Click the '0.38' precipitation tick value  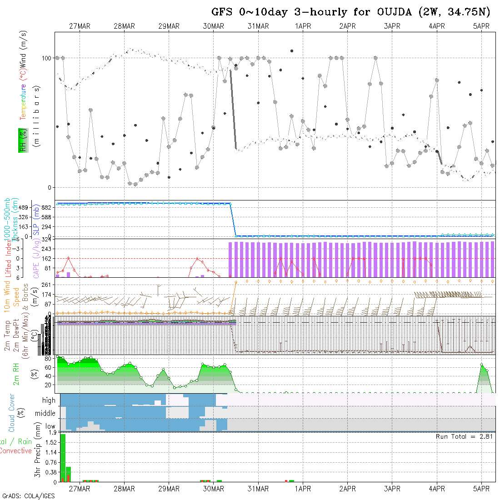51,472
